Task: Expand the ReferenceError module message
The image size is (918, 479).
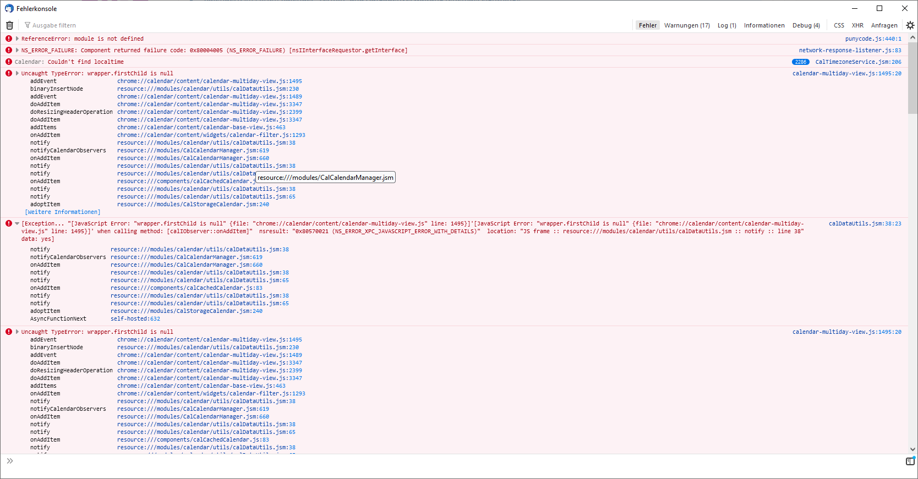Action: (x=17, y=38)
